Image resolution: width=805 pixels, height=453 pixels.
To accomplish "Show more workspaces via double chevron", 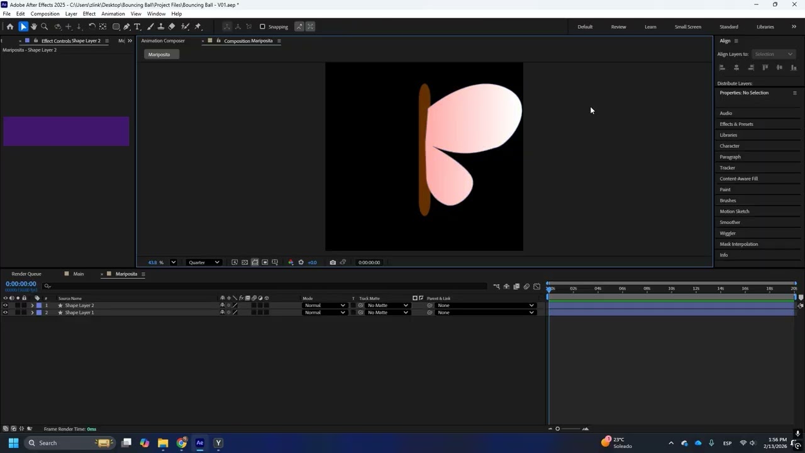I will (x=794, y=26).
